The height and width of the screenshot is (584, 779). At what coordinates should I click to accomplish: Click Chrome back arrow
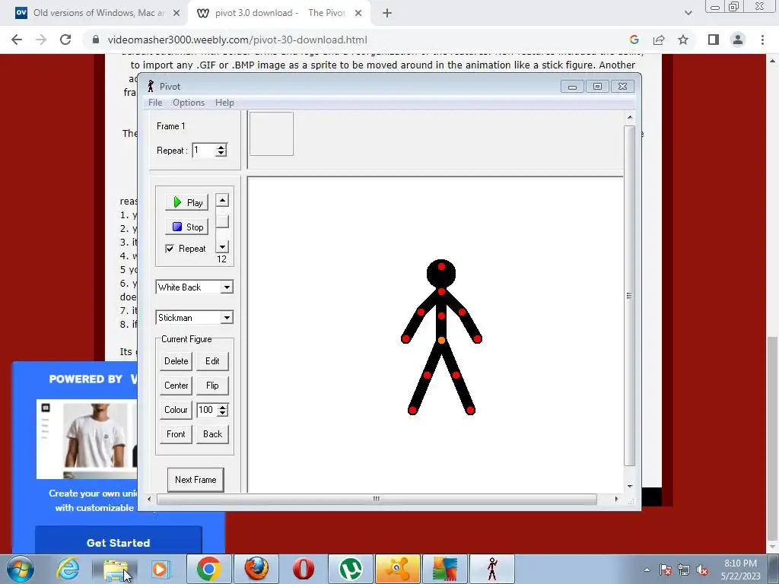17,40
